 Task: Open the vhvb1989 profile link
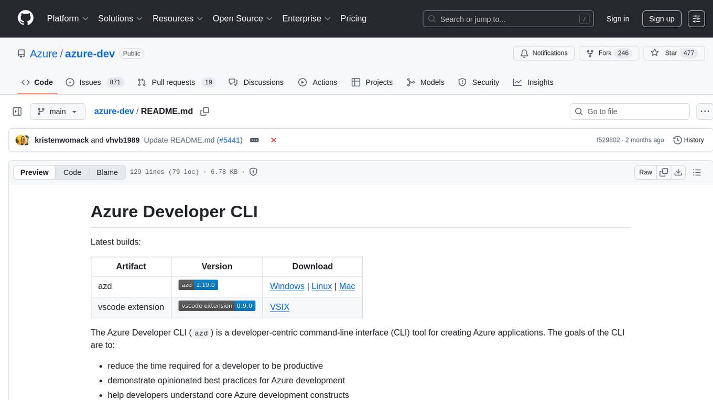click(x=123, y=140)
